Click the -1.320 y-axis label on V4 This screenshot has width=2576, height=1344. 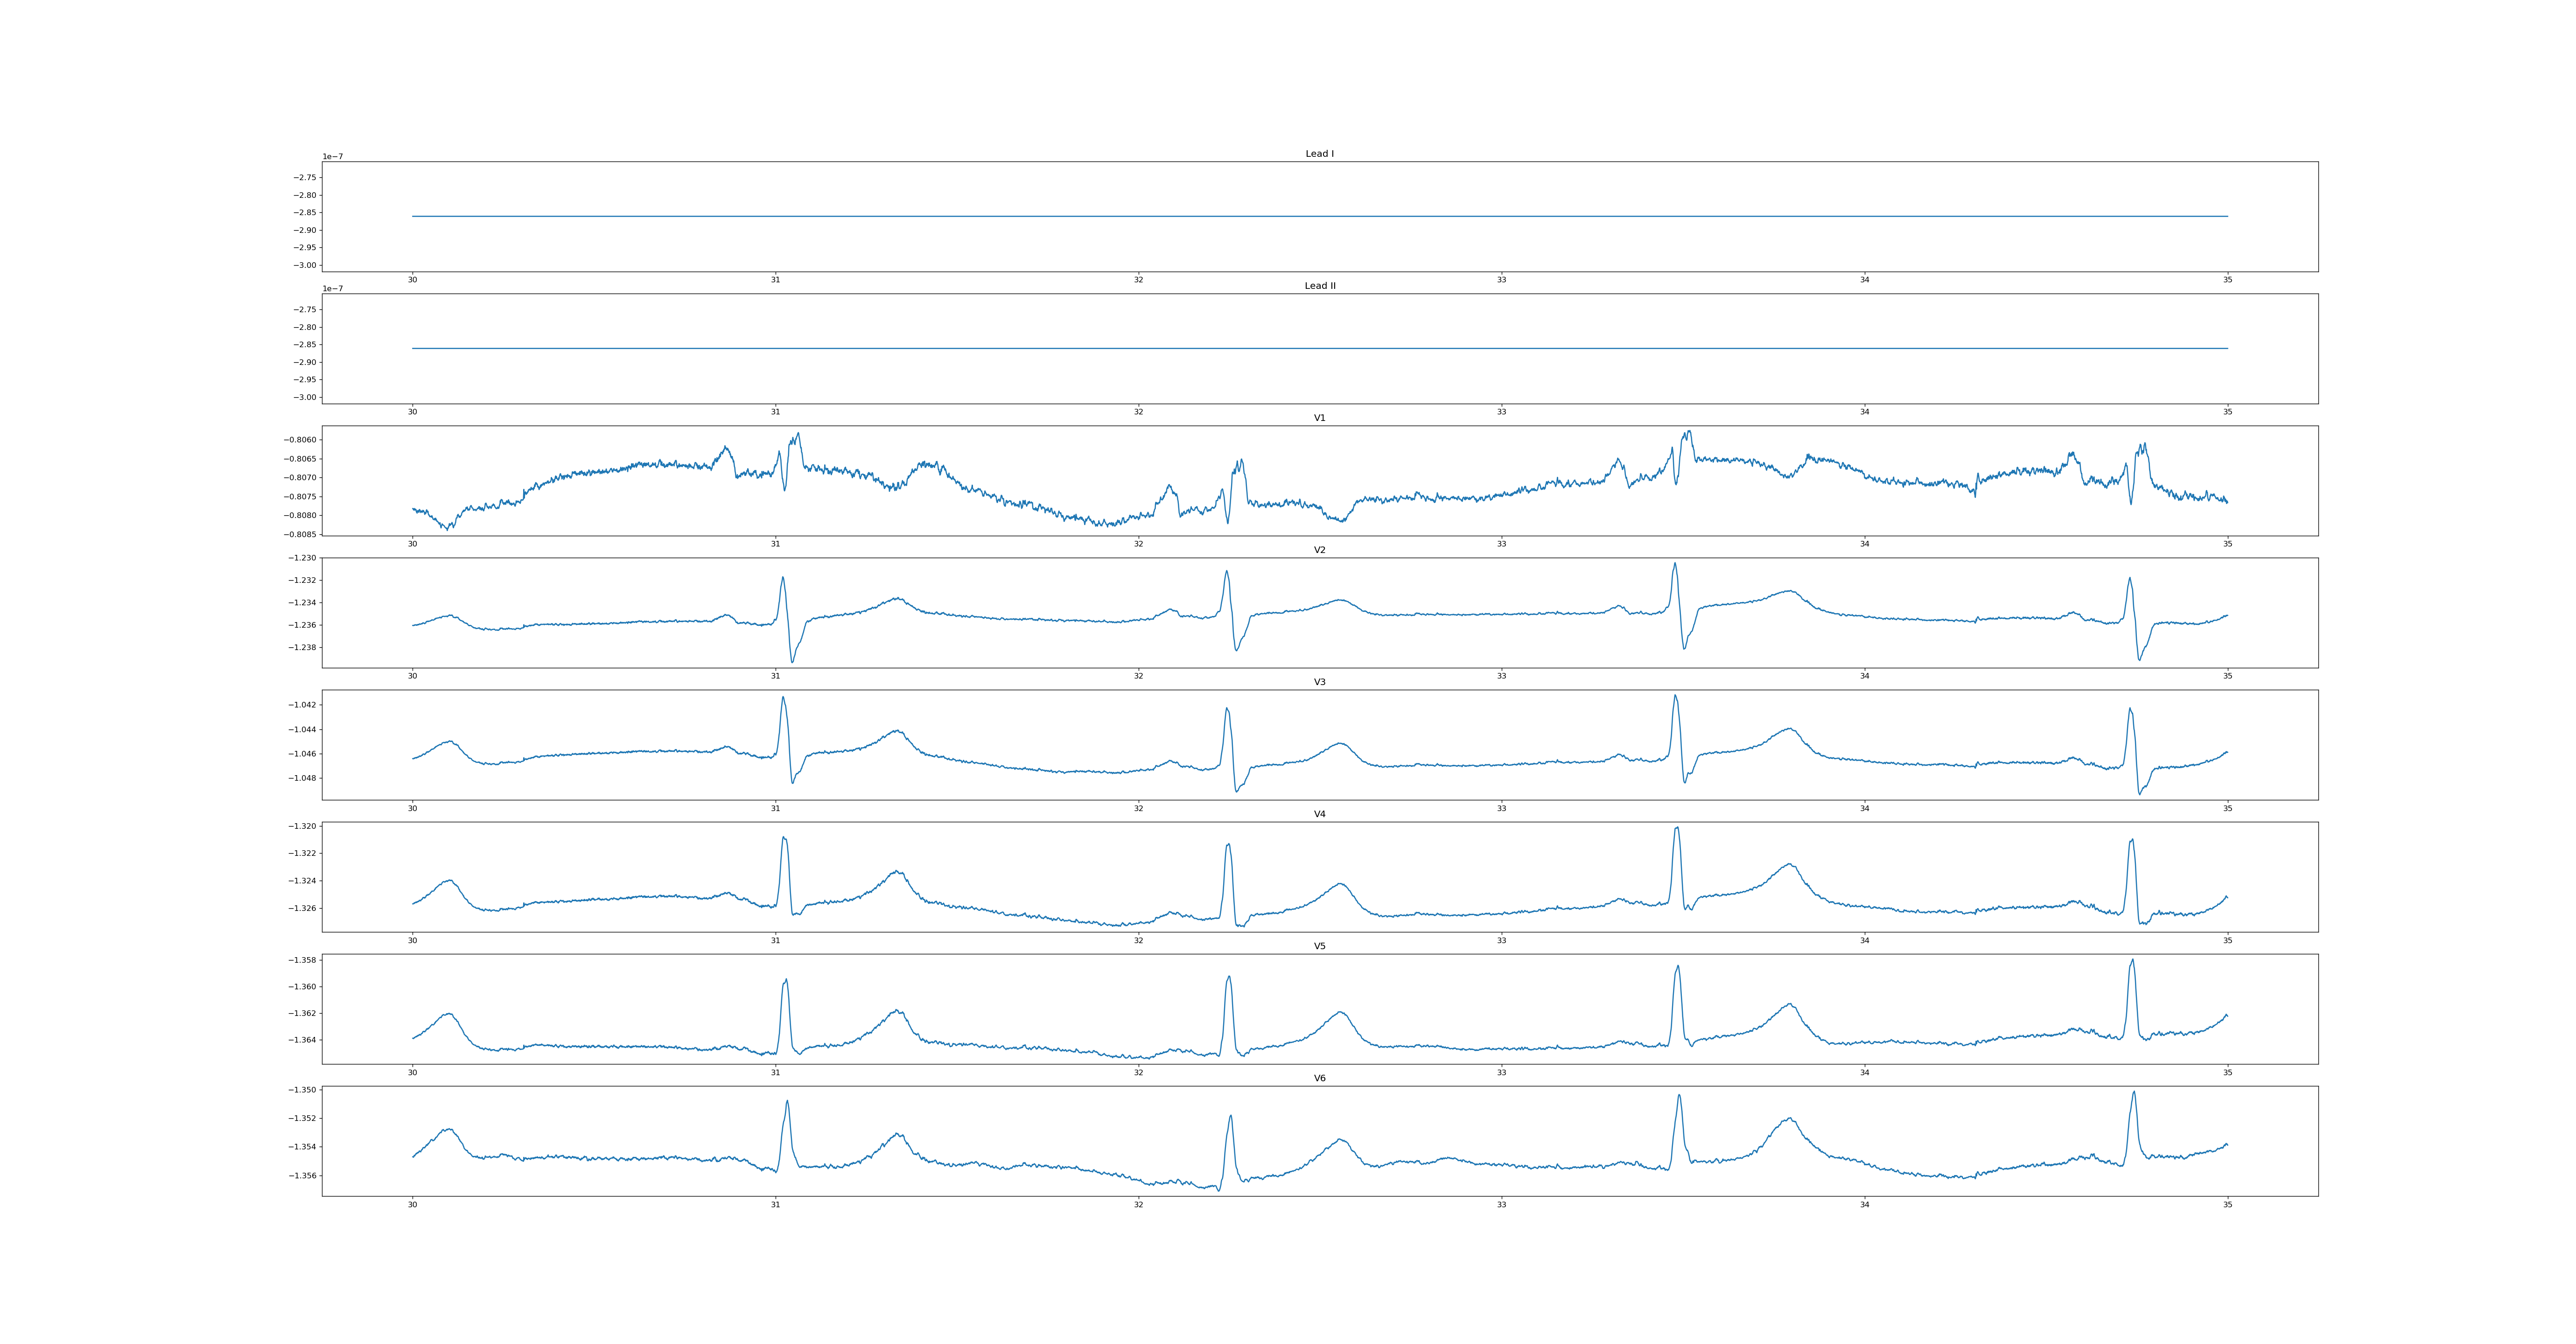tap(303, 827)
